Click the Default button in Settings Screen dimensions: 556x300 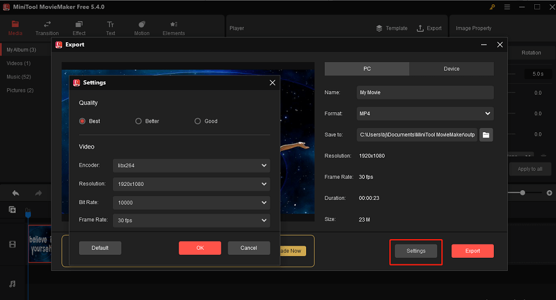tap(100, 248)
